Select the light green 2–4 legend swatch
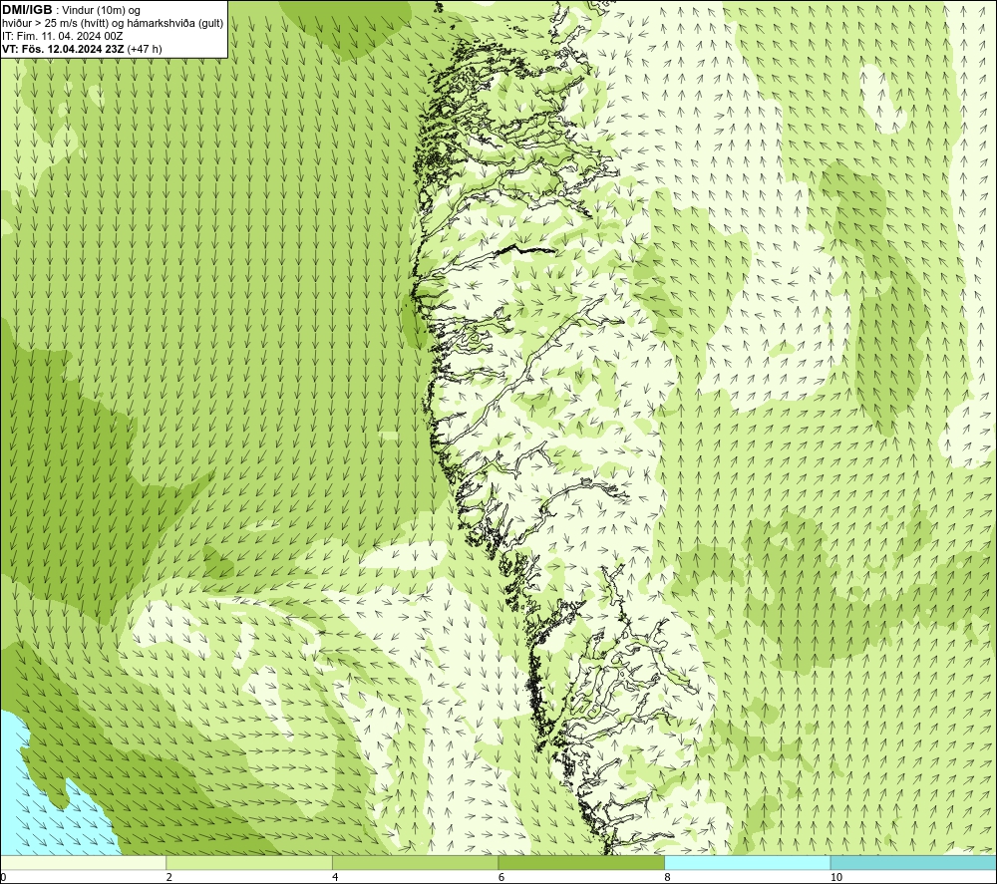The image size is (997, 884). (249, 862)
